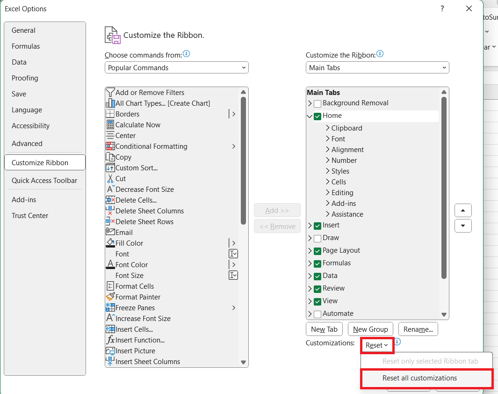
Task: Uncheck the Data tab checkbox
Action: [x=318, y=277]
